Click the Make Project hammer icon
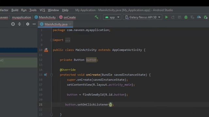 click(96, 17)
